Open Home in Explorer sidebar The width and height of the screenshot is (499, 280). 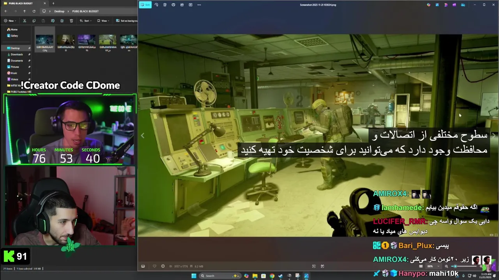(x=12, y=30)
